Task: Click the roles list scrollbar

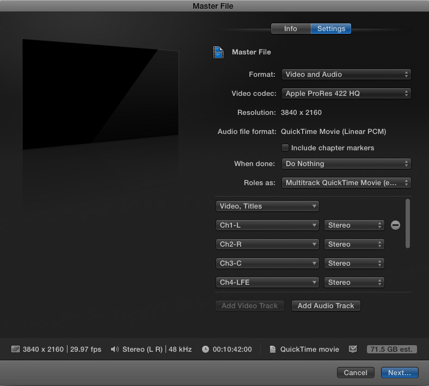Action: click(x=408, y=224)
